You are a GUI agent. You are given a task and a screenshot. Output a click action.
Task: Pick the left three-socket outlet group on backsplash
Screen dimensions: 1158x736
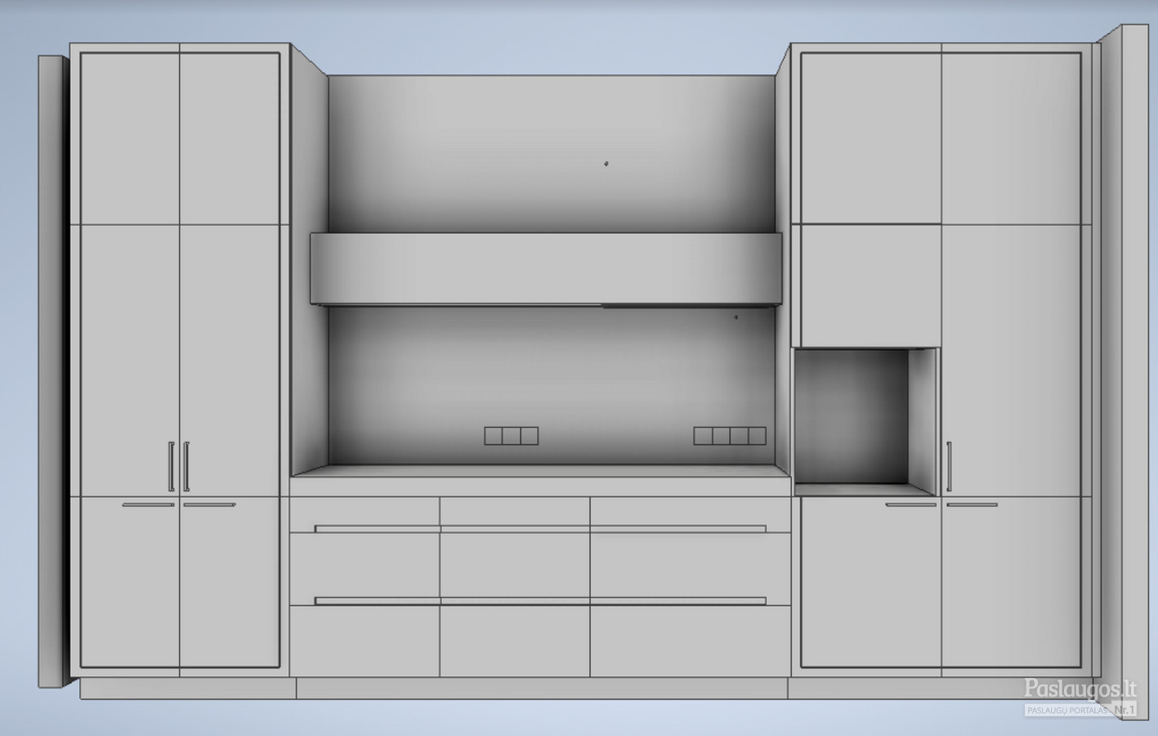click(x=512, y=436)
